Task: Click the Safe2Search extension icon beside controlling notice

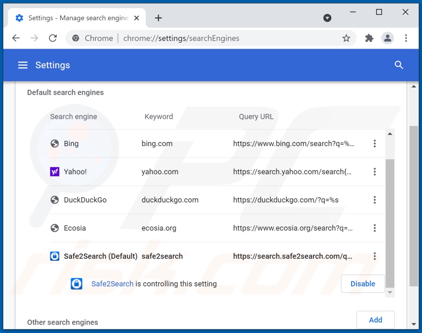Action: (x=76, y=284)
